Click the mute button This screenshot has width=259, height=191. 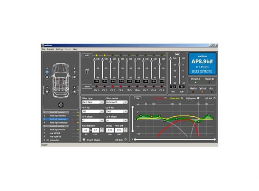pyautogui.click(x=87, y=87)
